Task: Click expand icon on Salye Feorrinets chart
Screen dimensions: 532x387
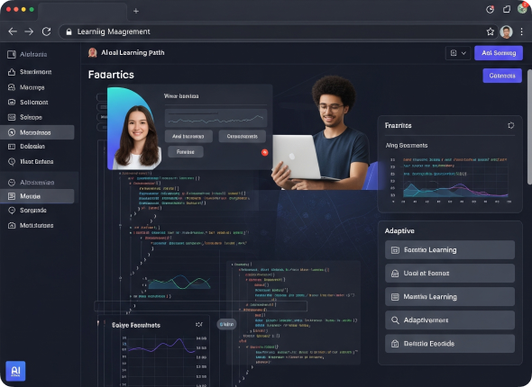Action: (x=199, y=324)
